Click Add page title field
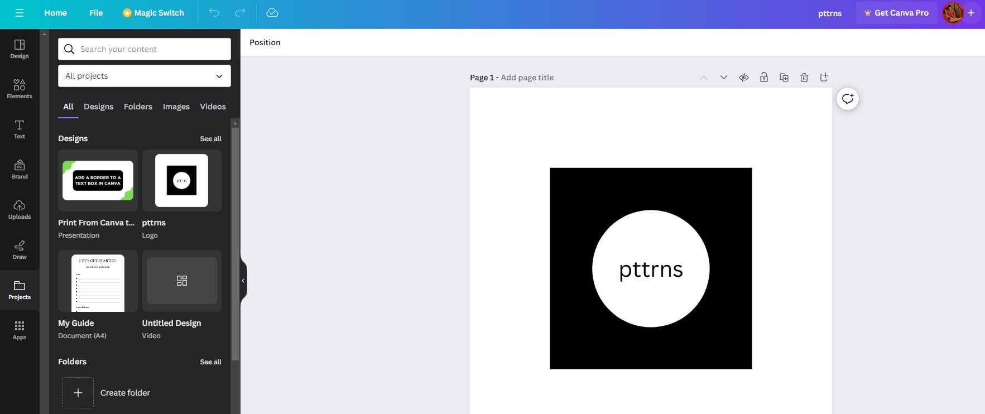The image size is (985, 414). pyautogui.click(x=527, y=78)
